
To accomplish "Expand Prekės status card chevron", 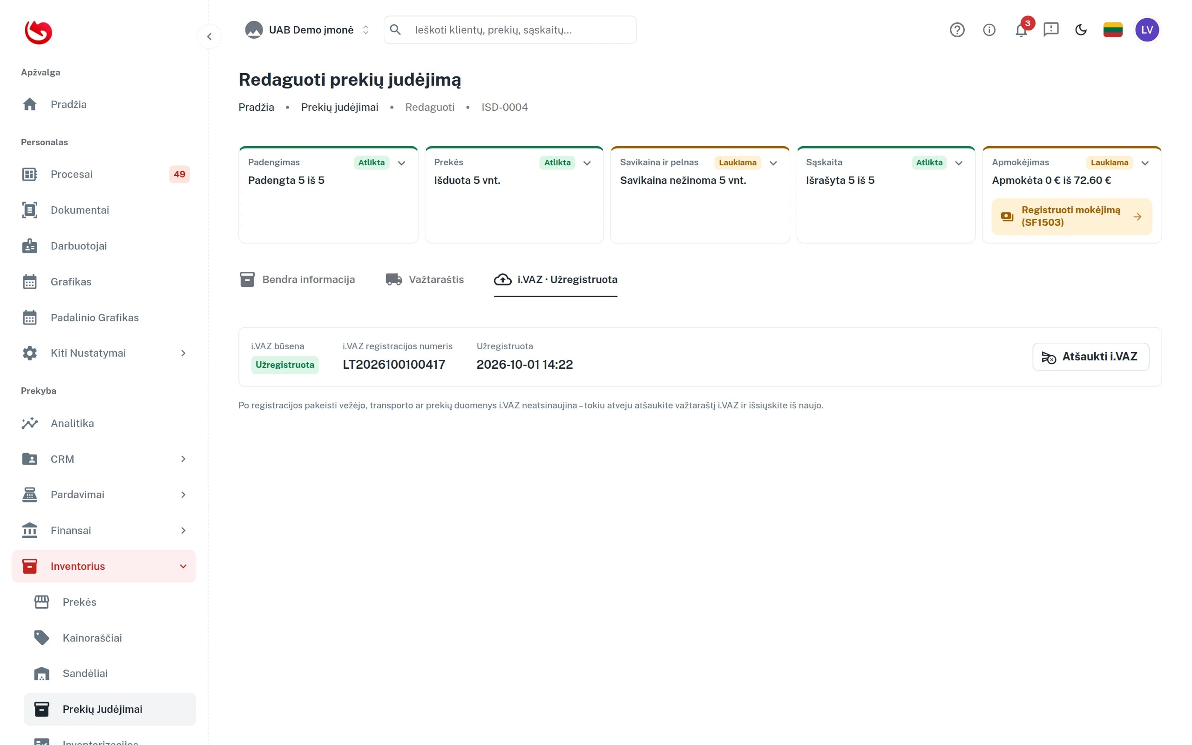I will pyautogui.click(x=587, y=163).
